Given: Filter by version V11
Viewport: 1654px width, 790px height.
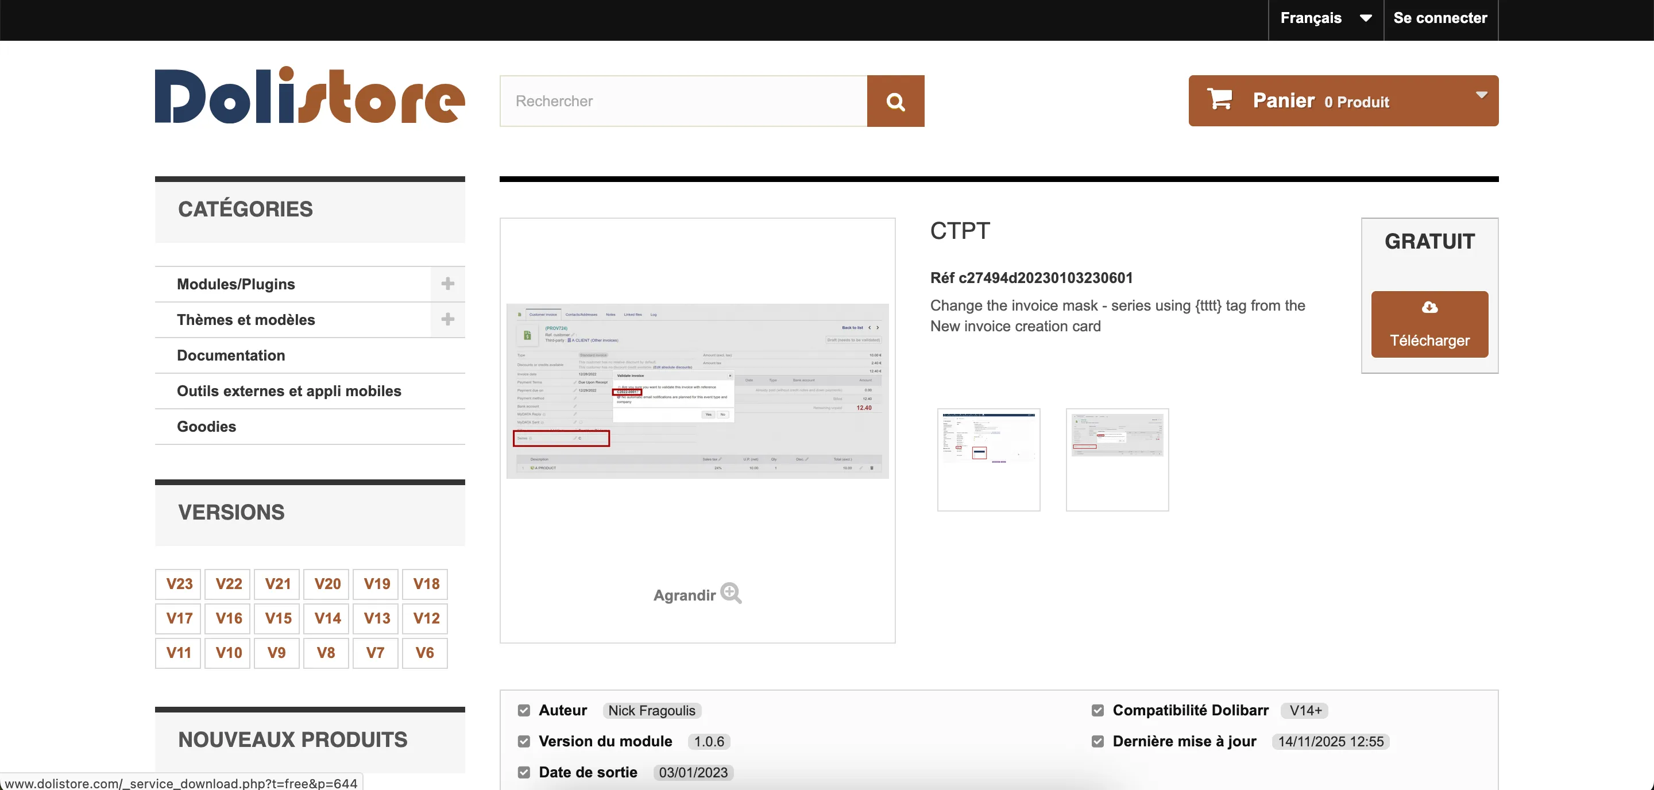Looking at the screenshot, I should [179, 653].
